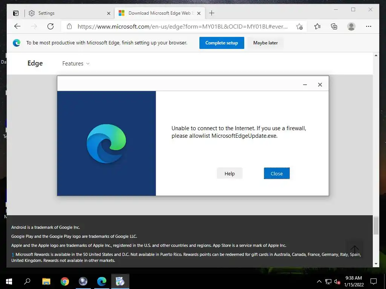
Task: Open clock showing 9:38 AM
Action: pos(354,281)
